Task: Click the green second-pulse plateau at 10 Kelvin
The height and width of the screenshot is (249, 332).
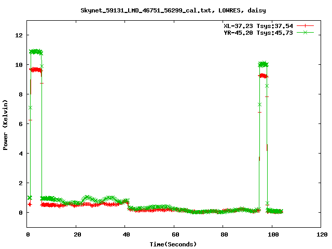Action: click(263, 64)
